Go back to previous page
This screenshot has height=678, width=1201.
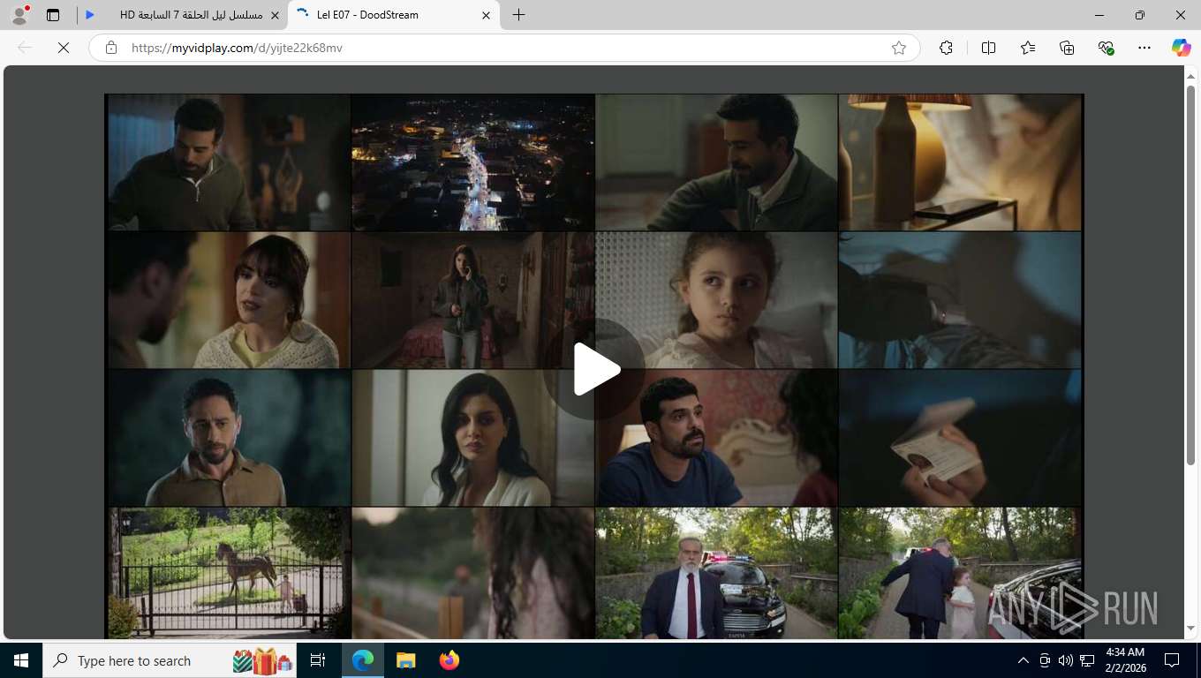point(25,48)
